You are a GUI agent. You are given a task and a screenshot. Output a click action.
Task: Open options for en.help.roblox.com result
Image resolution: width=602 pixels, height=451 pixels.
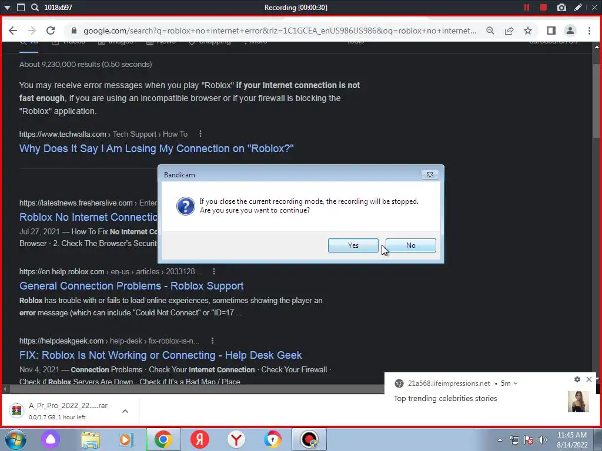pos(214,271)
